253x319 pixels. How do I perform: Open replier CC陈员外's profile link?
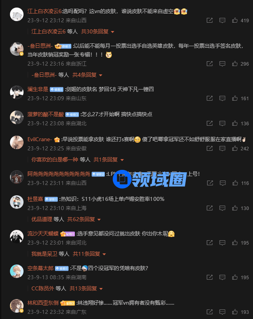tap(43, 288)
